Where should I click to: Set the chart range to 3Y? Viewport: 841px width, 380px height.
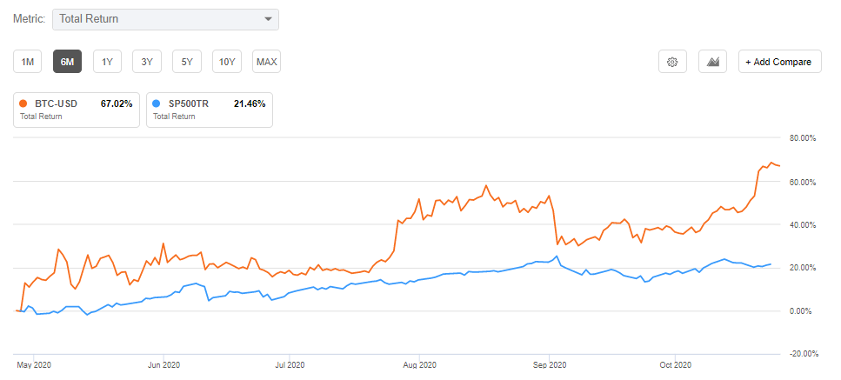tap(147, 62)
